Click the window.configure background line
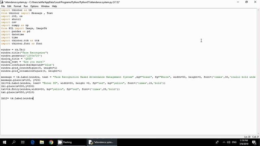This screenshot has height=146, width=260. (x=28, y=65)
